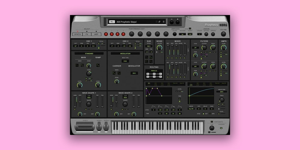
Task: Click the Volume knob
Action: [223, 34]
